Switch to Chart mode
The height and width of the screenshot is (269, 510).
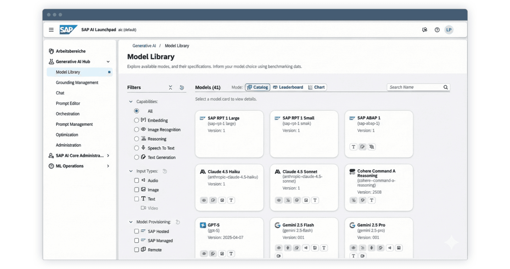click(317, 87)
